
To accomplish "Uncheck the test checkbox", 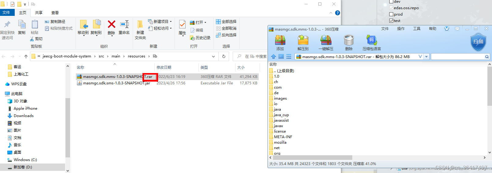I will pyautogui.click(x=391, y=21).
